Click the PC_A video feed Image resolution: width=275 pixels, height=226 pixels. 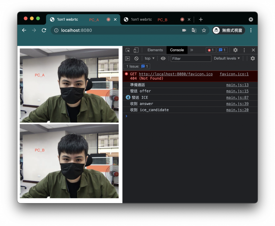point(69,85)
